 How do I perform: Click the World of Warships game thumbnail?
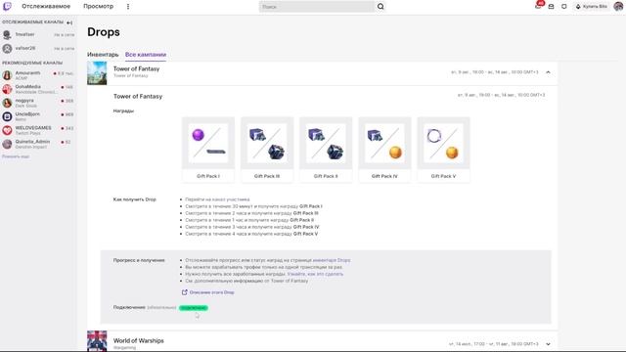tap(97, 341)
